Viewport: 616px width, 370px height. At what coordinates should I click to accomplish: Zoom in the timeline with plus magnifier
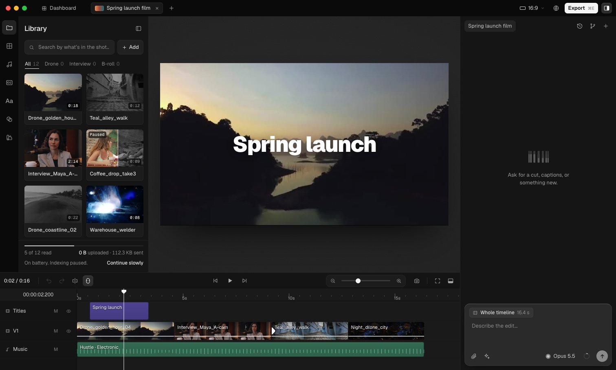pyautogui.click(x=399, y=281)
